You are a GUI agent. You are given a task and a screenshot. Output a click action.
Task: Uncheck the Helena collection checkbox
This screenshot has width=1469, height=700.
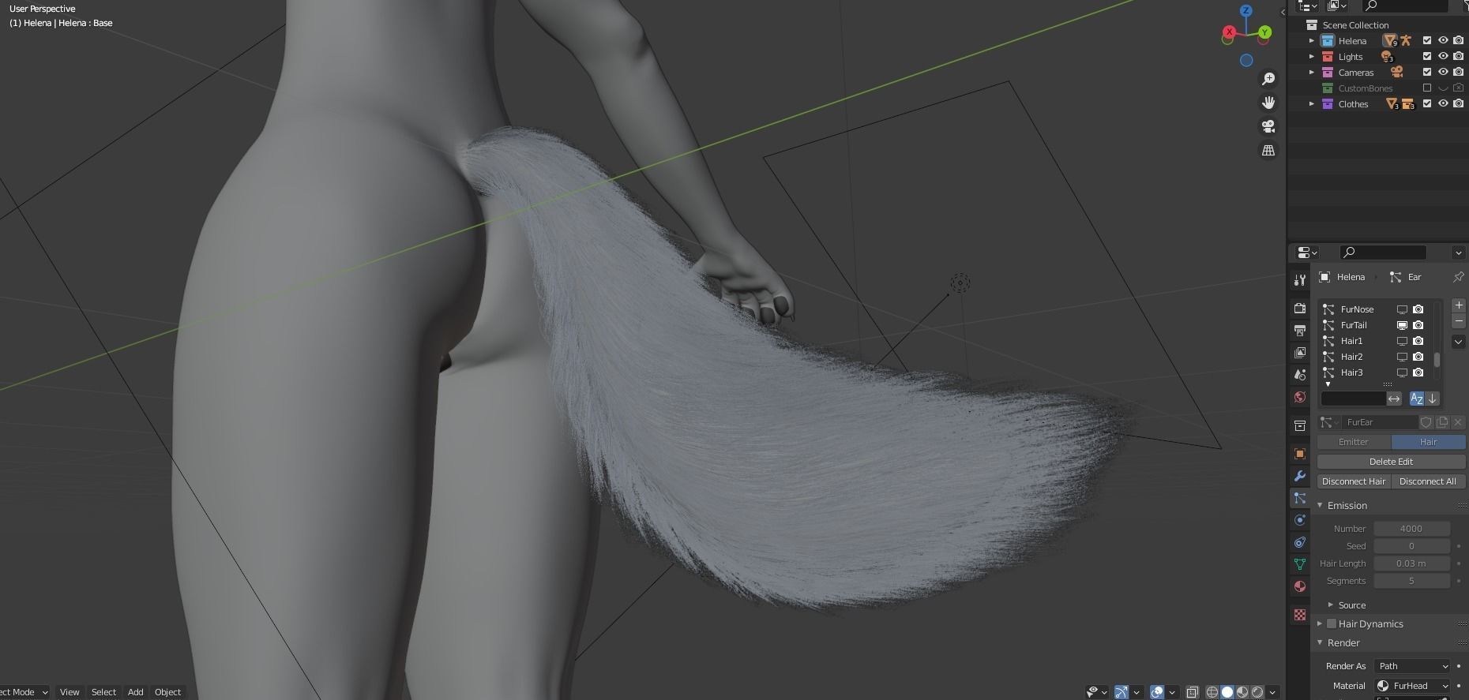tap(1427, 40)
